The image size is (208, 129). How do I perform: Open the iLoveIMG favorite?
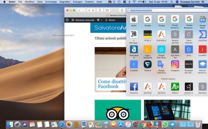134,64
